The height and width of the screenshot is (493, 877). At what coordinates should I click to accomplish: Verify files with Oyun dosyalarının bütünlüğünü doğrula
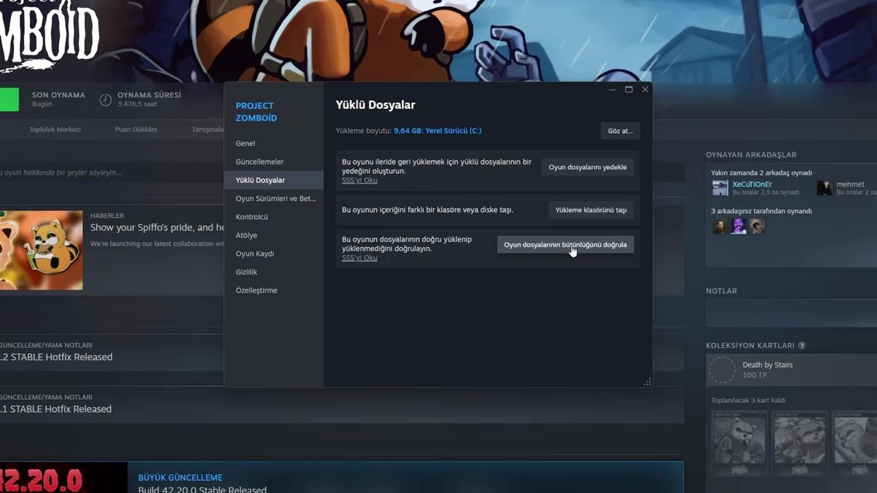[x=565, y=244]
